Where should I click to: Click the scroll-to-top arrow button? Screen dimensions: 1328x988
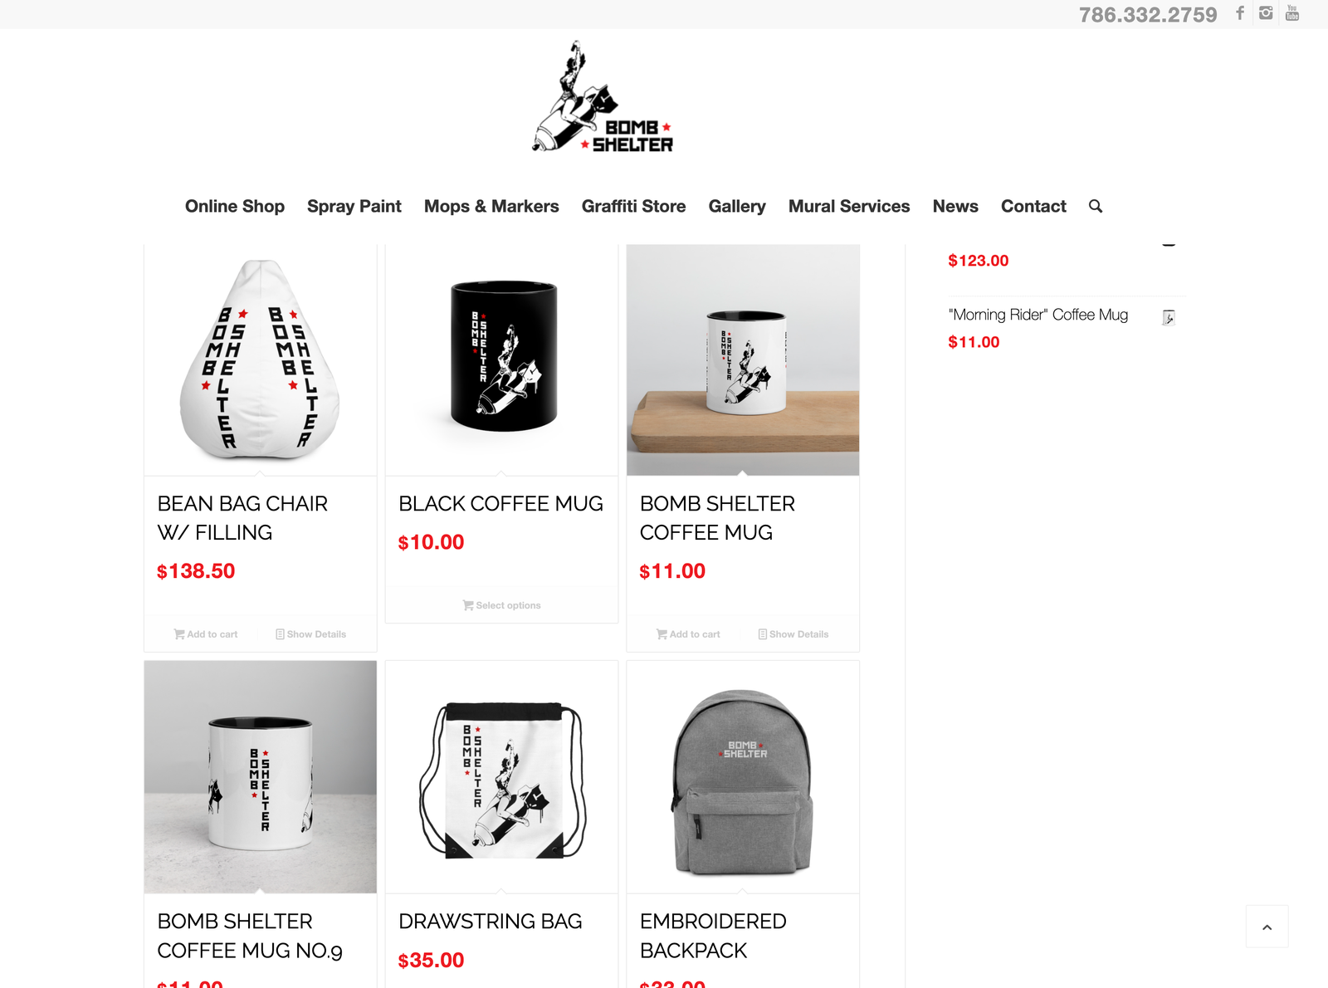(1267, 927)
